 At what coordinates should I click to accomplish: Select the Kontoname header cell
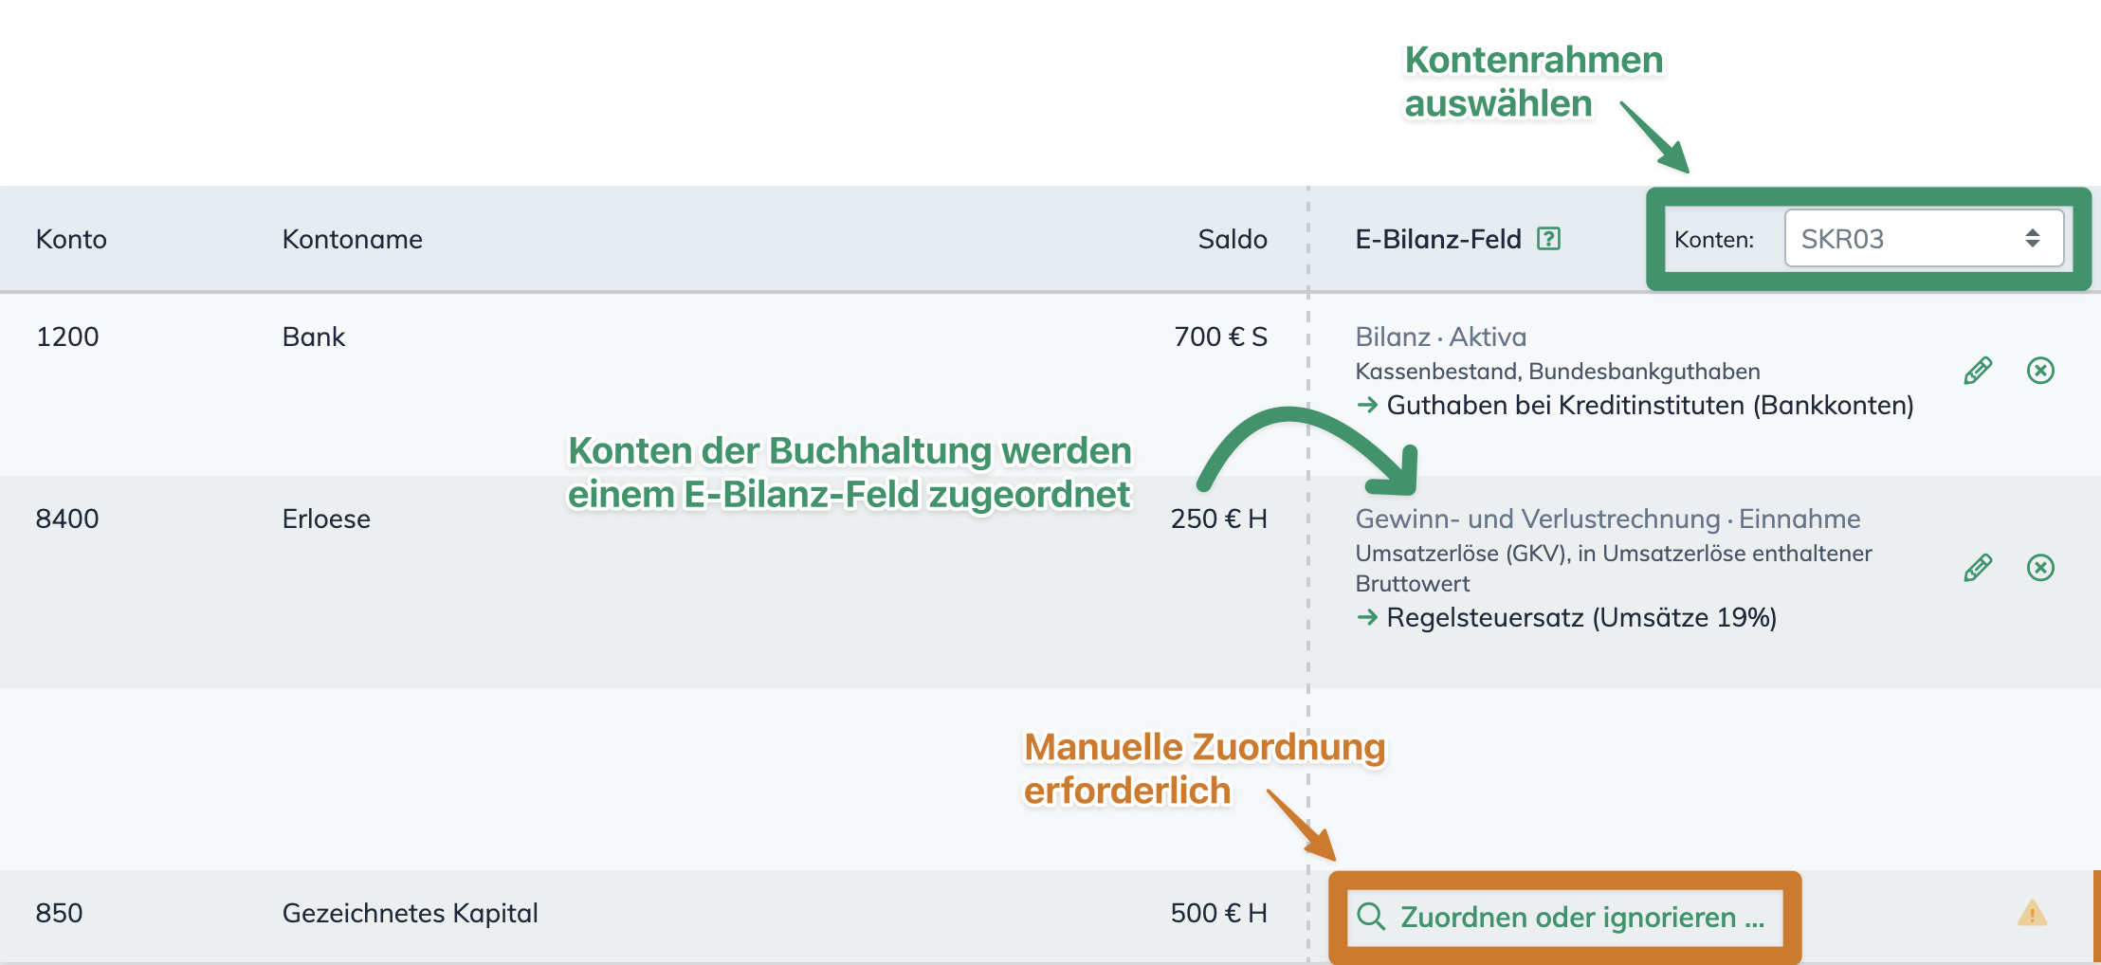tap(352, 239)
